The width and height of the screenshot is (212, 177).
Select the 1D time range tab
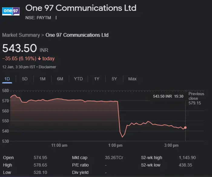pyautogui.click(x=7, y=79)
